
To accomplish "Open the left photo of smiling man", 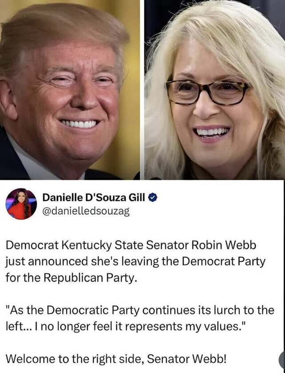I will pos(70,90).
